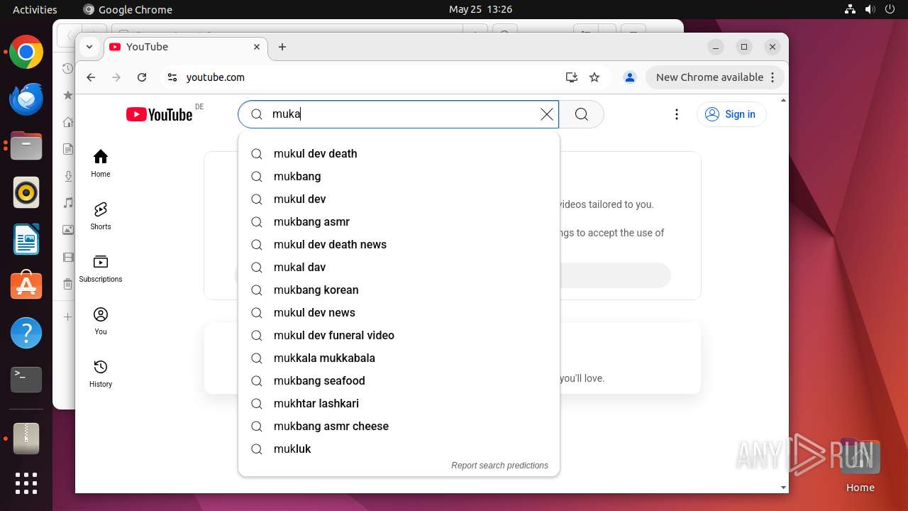Click the YouTube logo
The image size is (908, 511).
pyautogui.click(x=159, y=114)
